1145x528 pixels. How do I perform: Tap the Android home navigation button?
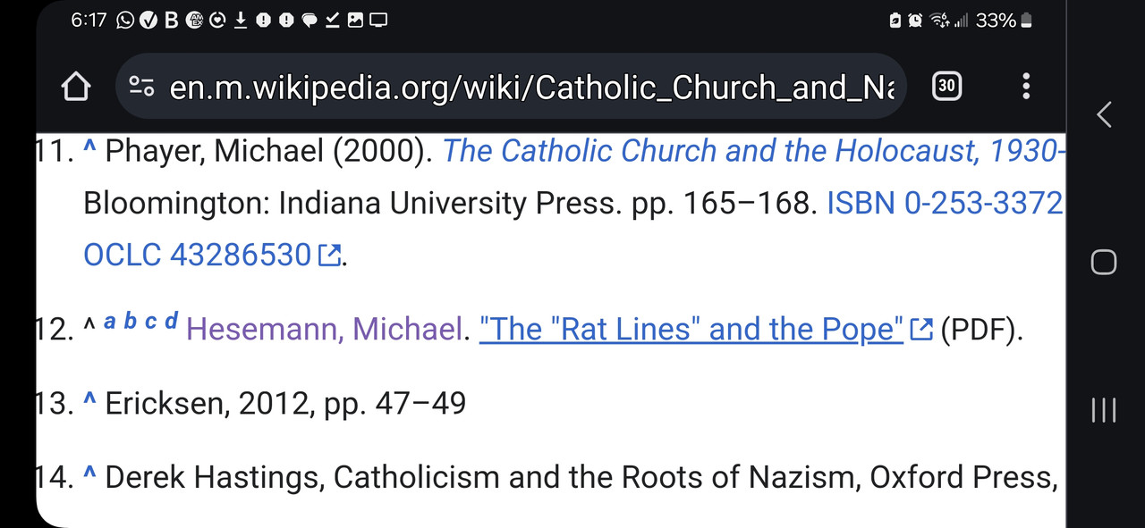pos(1104,262)
